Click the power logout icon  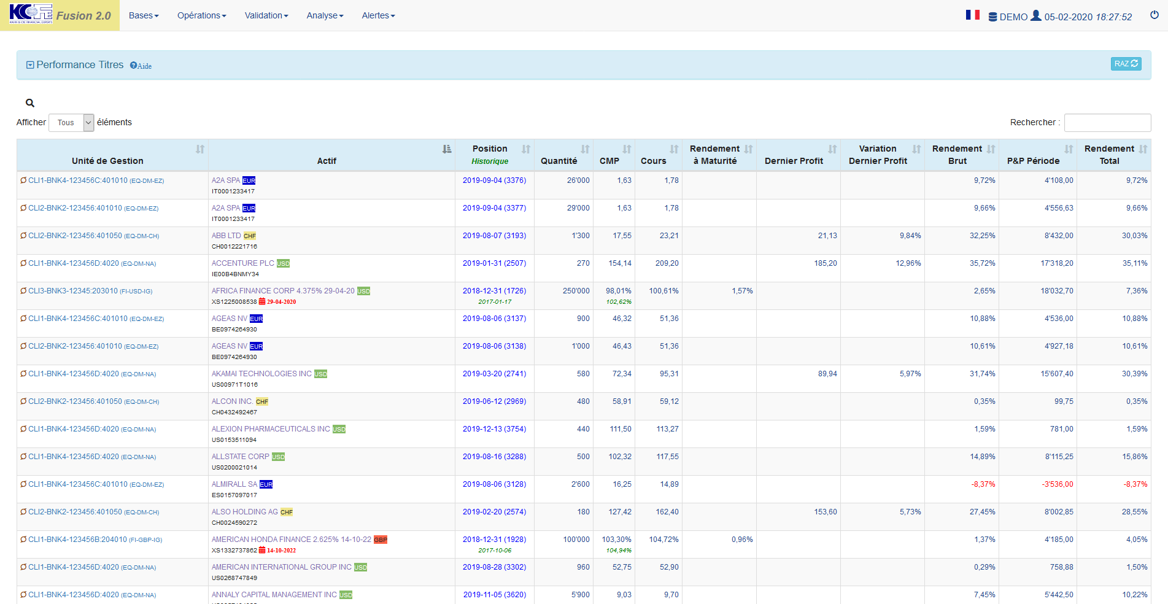tap(1154, 15)
